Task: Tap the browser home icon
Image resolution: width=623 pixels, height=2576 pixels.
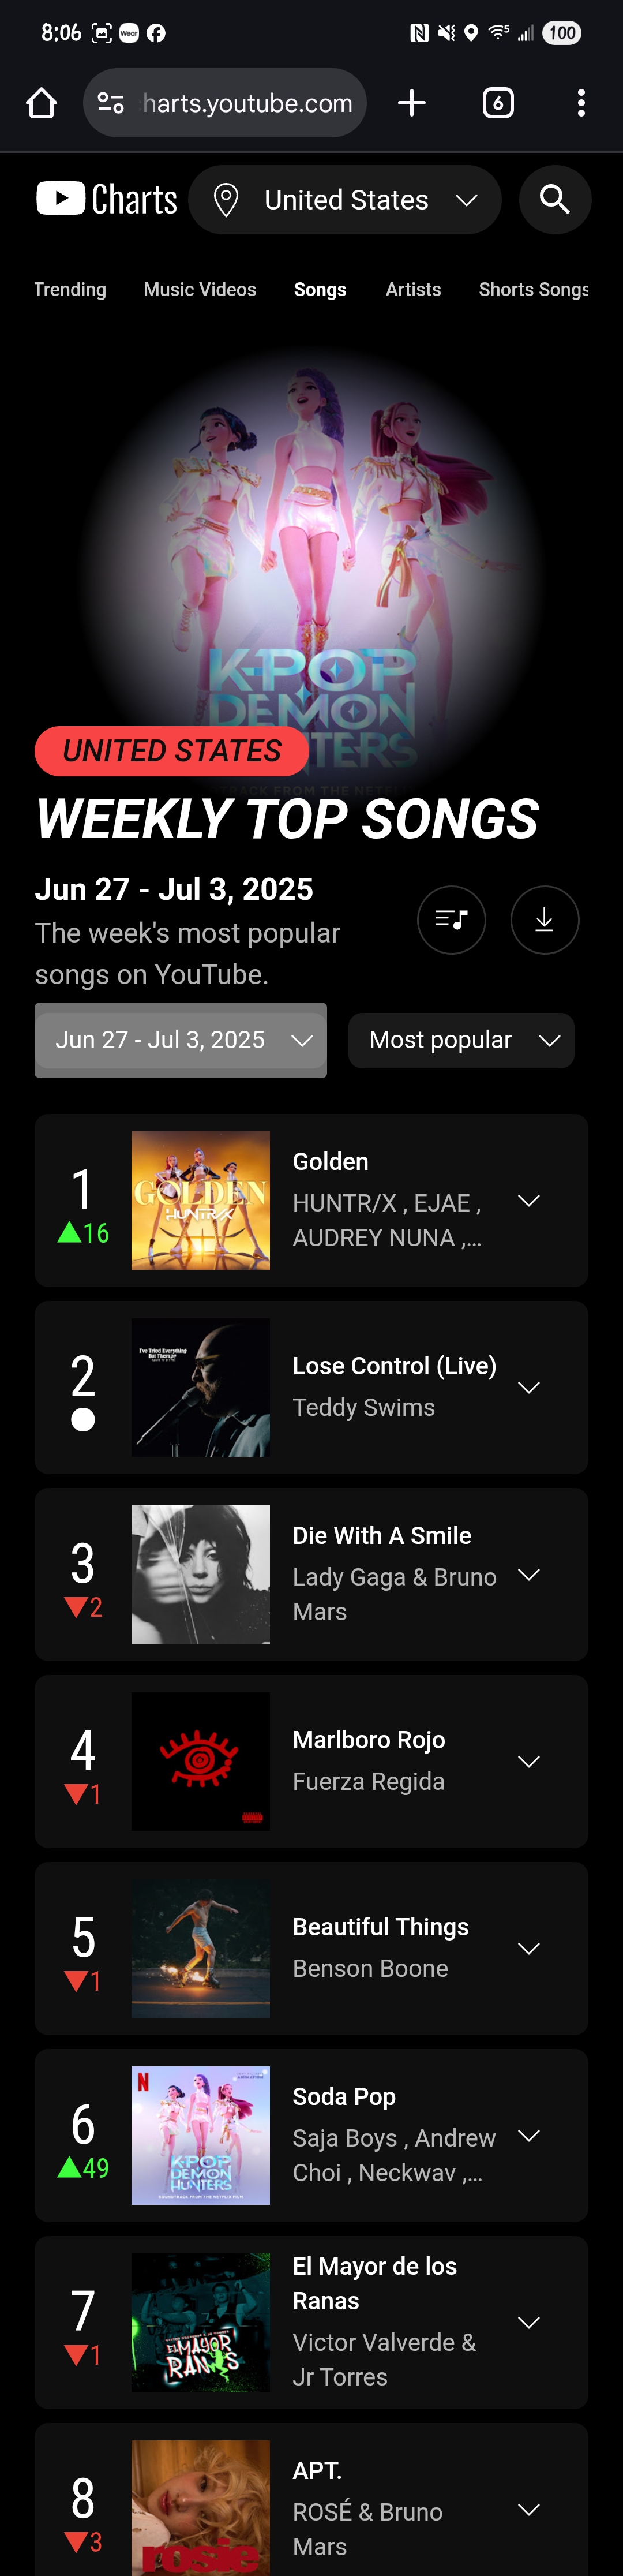Action: 41,103
